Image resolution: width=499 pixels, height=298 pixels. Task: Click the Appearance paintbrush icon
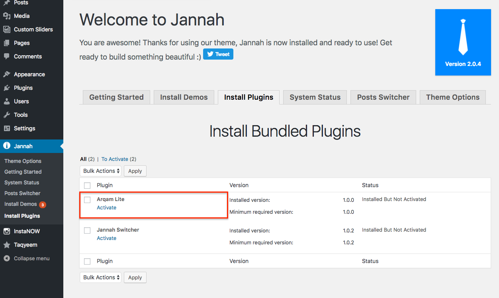[6, 74]
